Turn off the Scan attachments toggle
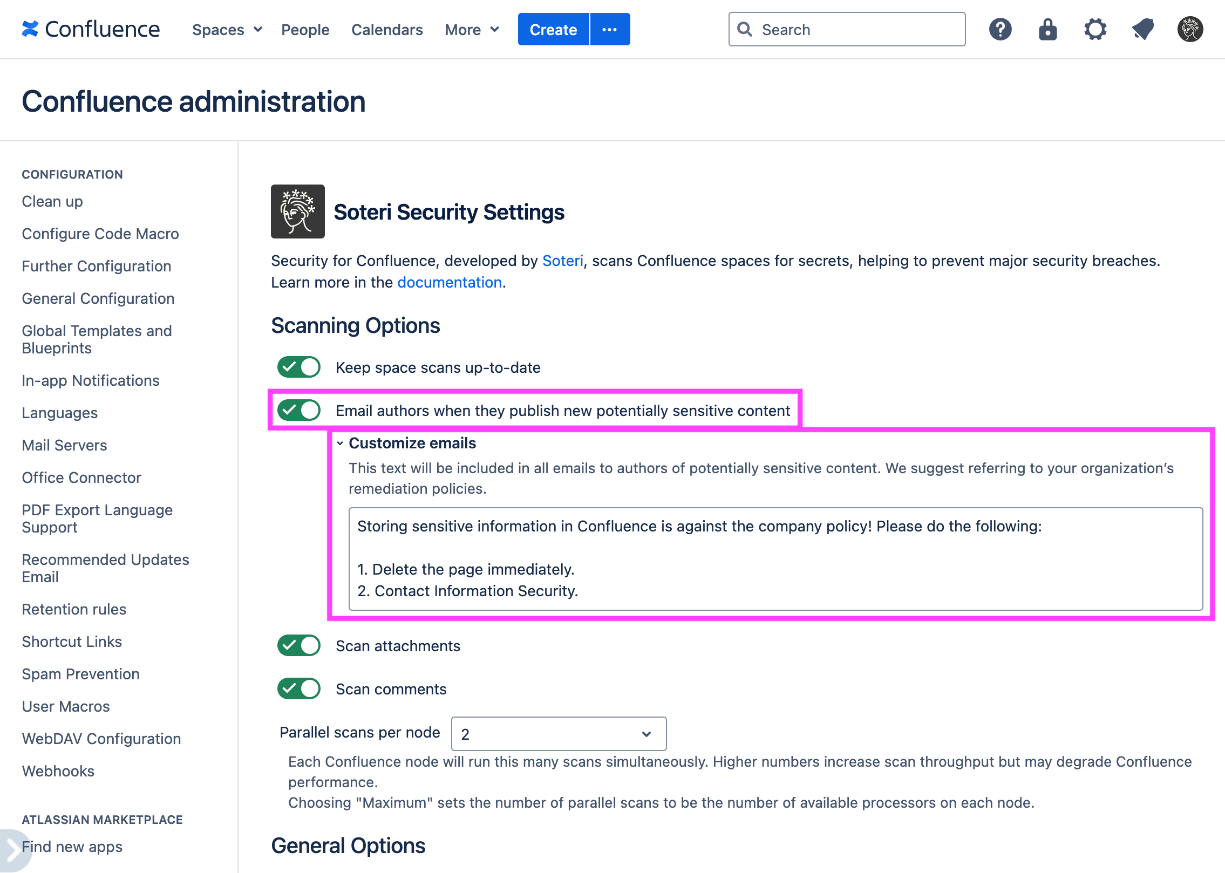 coord(298,645)
